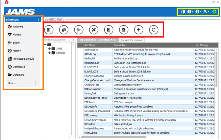Pin the Folder Navigator panel
Image resolution: width=221 pixels, height=140 pixels.
(73, 40)
